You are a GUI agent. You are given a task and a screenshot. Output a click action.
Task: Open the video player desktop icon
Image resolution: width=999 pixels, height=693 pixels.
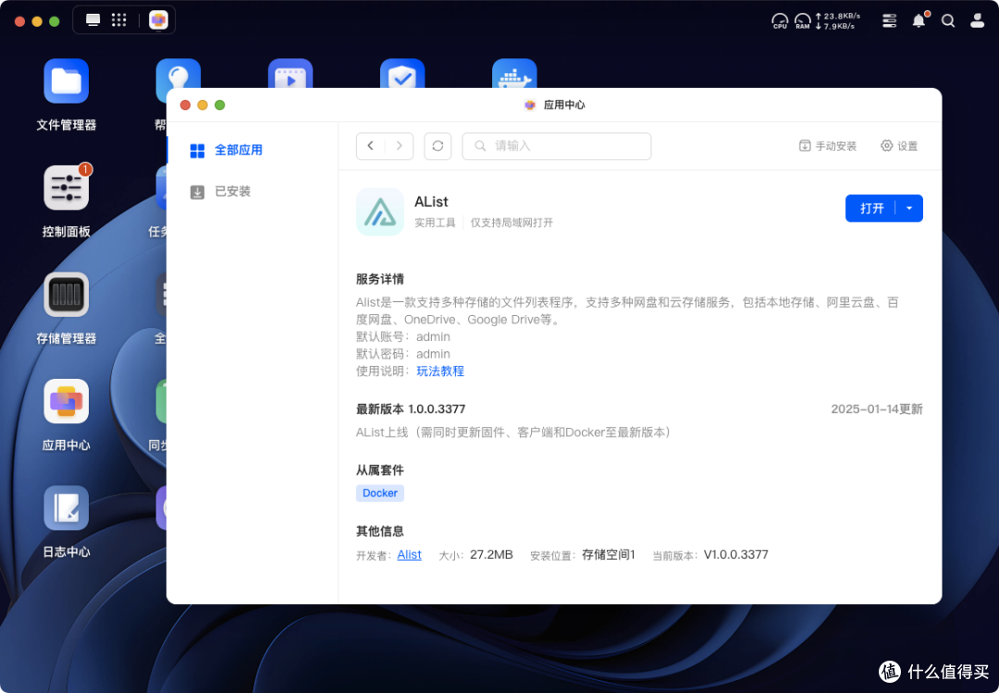[290, 74]
